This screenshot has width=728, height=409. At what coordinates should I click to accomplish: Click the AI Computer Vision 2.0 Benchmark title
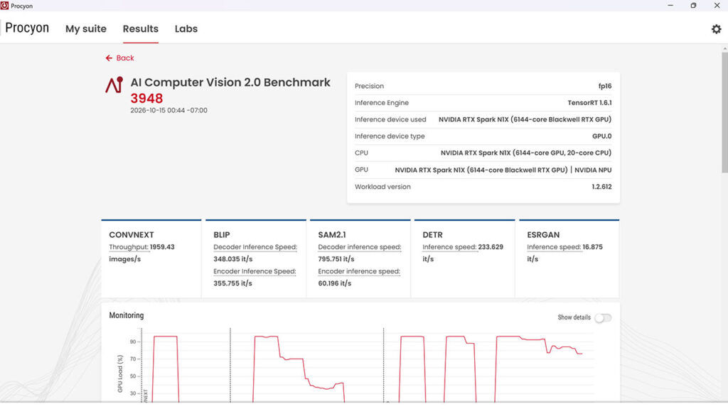point(230,82)
